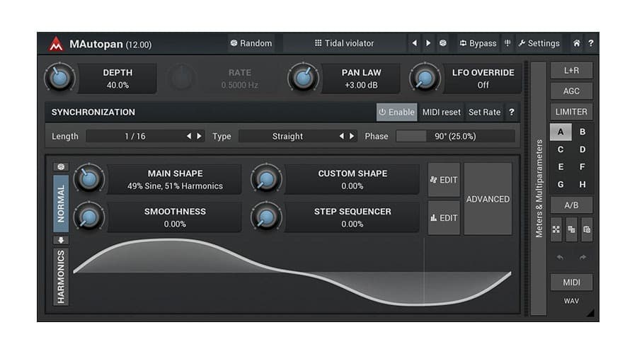The height and width of the screenshot is (354, 637).
Task: Expand Meters & Multiparameters panel
Action: coord(539,188)
